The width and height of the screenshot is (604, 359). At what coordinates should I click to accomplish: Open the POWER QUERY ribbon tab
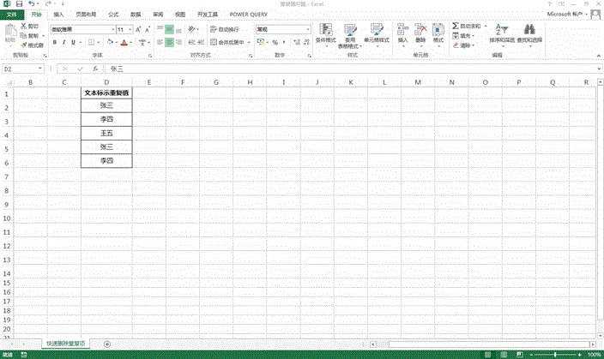point(249,15)
